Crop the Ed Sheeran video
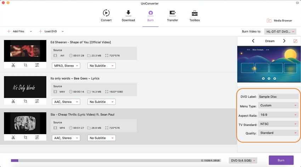This screenshot has width=301, height=167. [25, 65]
